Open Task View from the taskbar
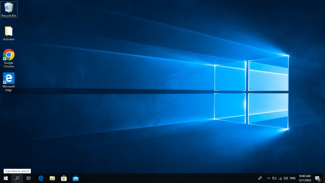Image resolution: width=325 pixels, height=183 pixels. point(28,178)
